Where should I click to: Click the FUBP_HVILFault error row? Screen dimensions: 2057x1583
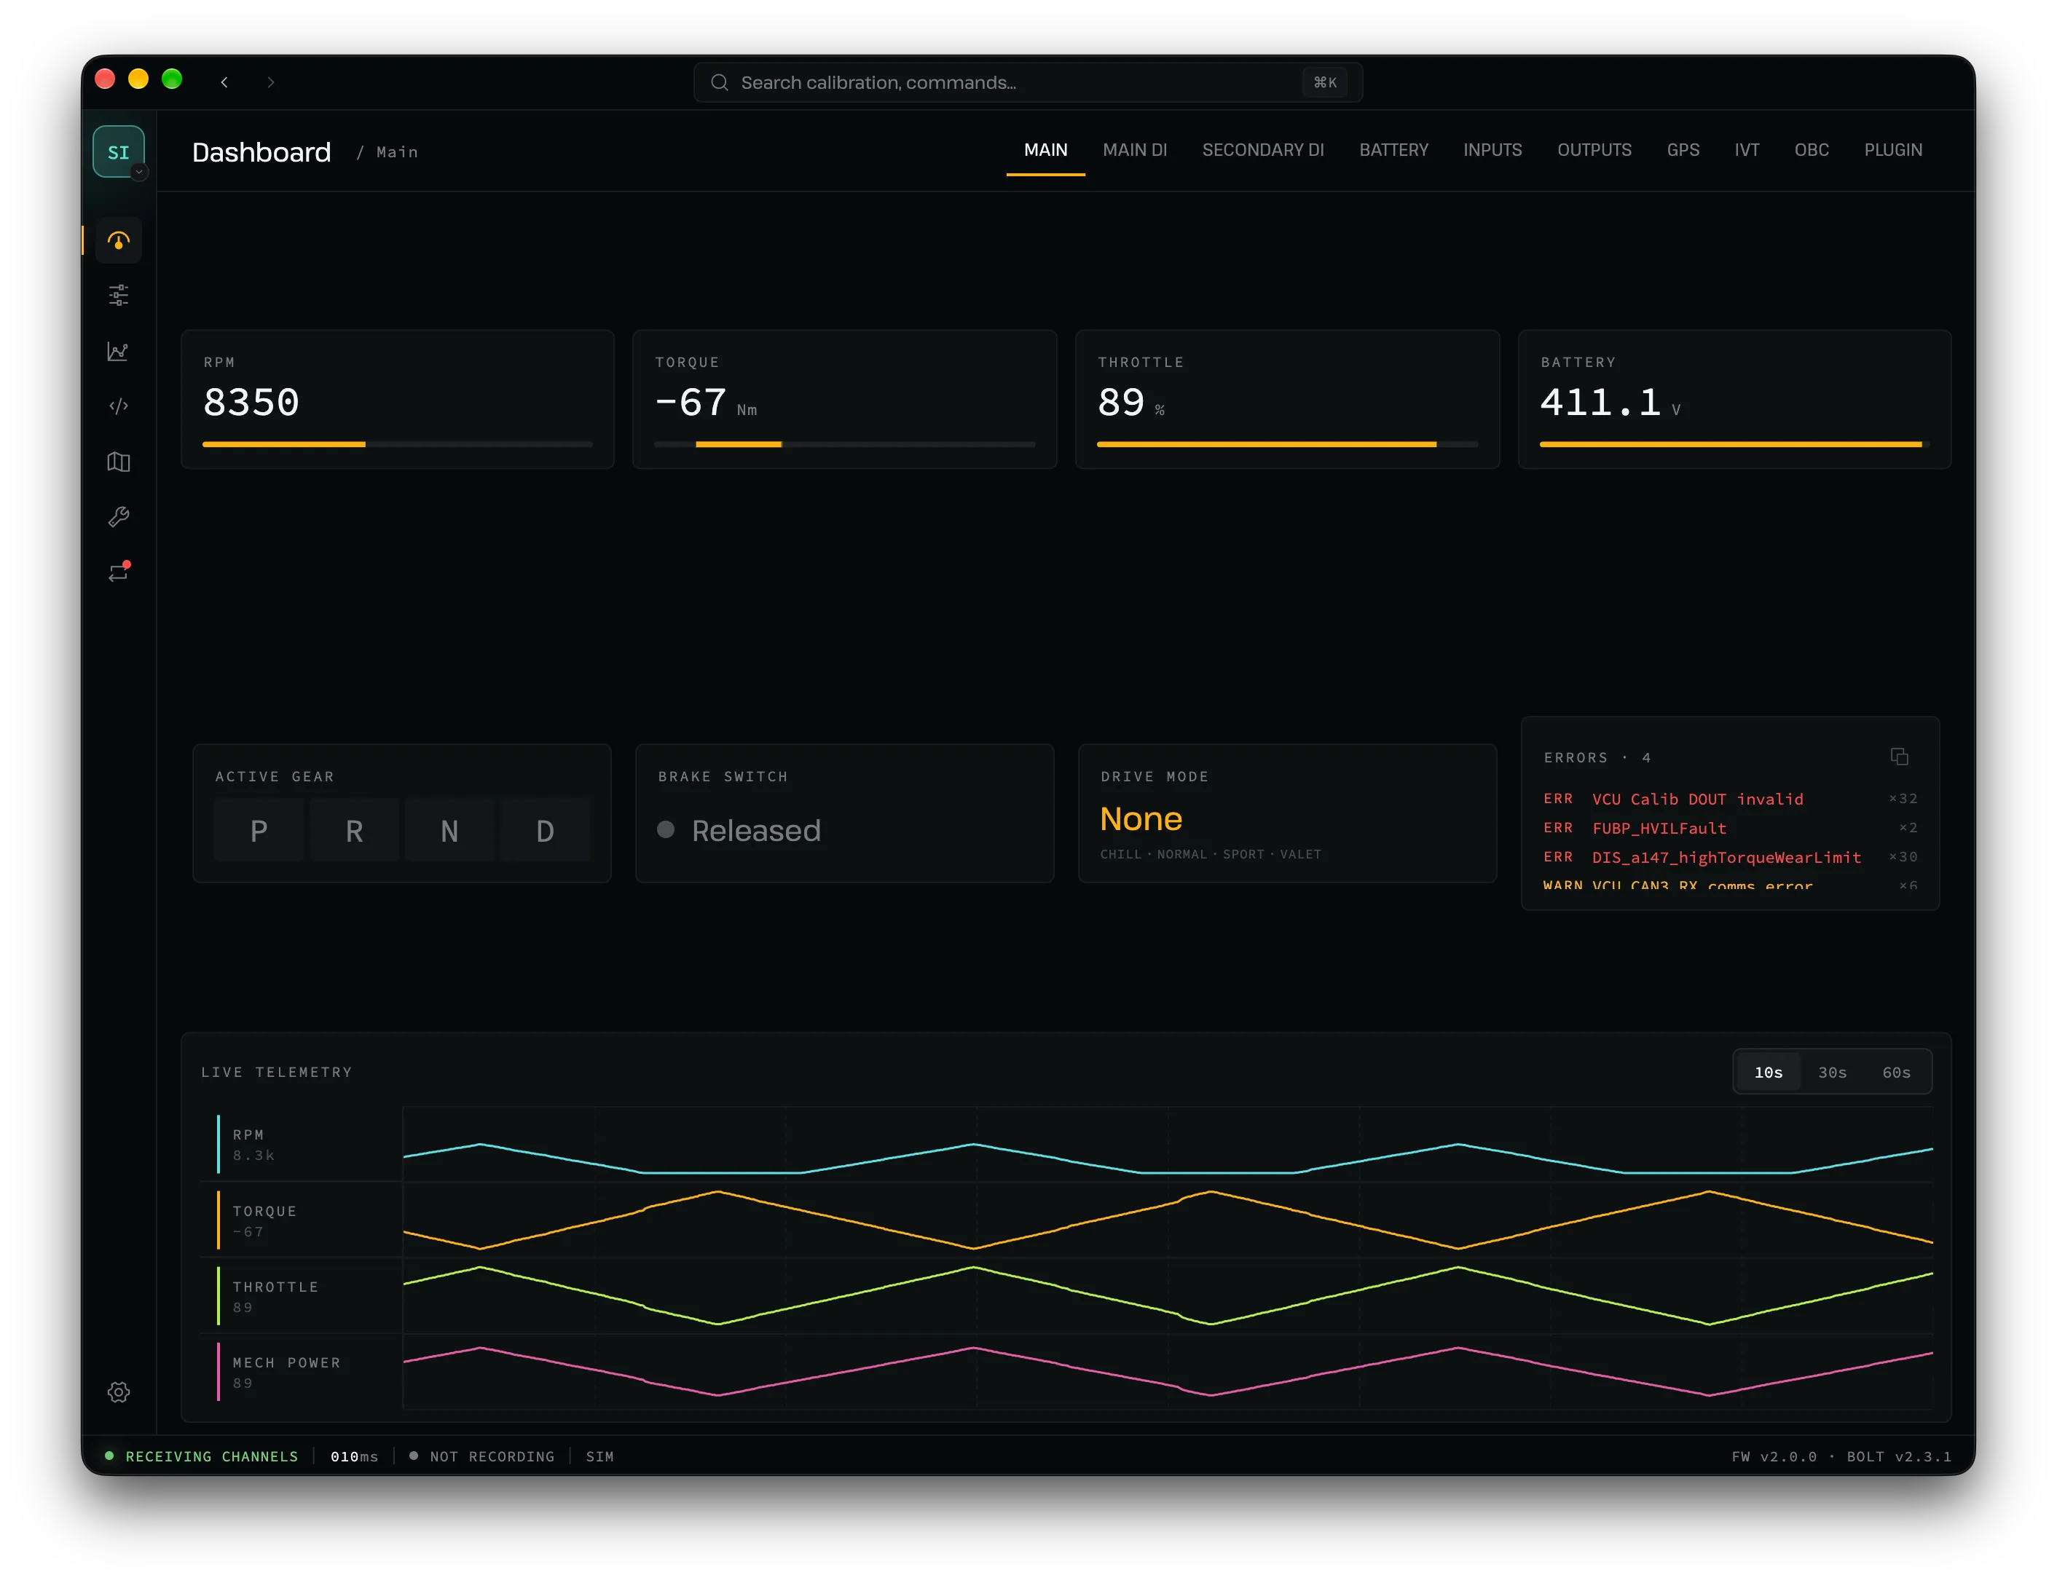1730,828
